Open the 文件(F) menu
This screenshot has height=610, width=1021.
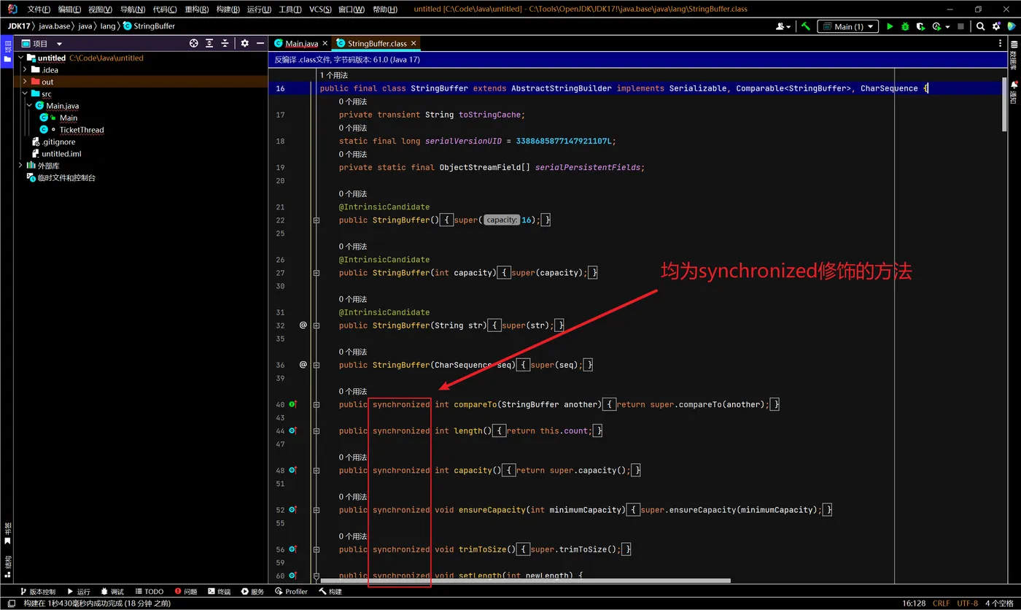[39, 9]
